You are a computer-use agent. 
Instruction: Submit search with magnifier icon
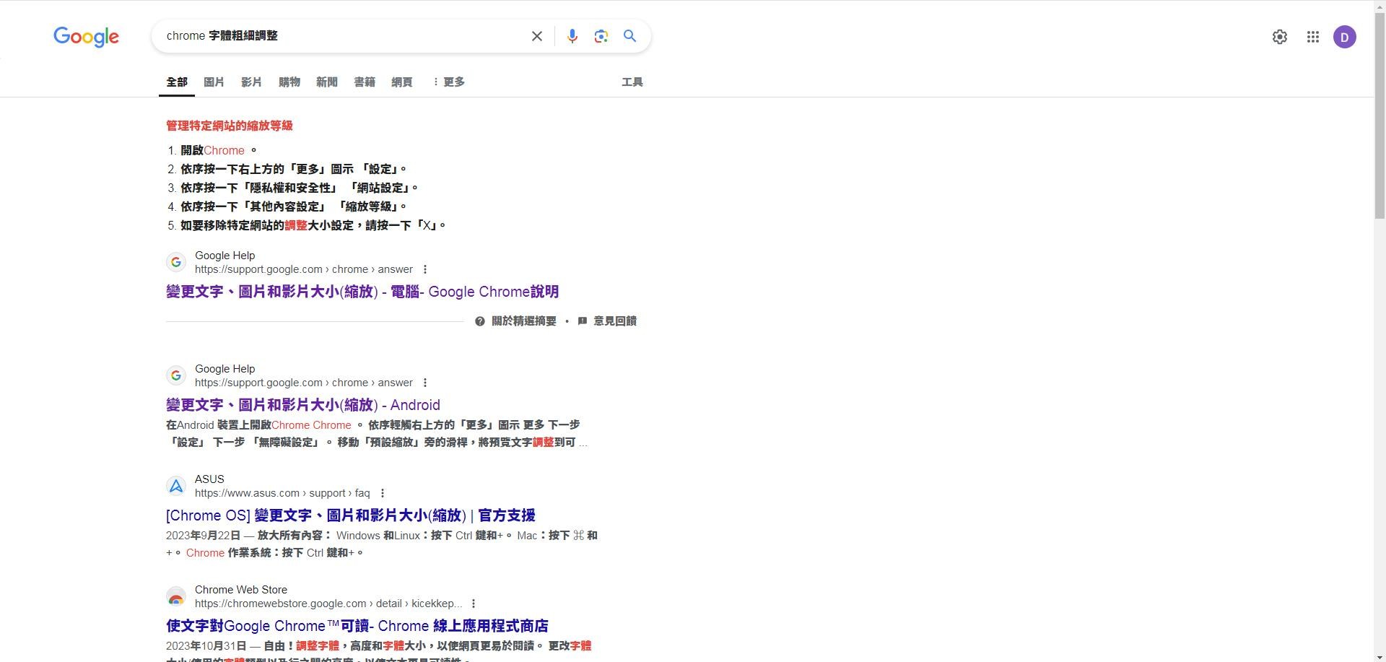629,36
